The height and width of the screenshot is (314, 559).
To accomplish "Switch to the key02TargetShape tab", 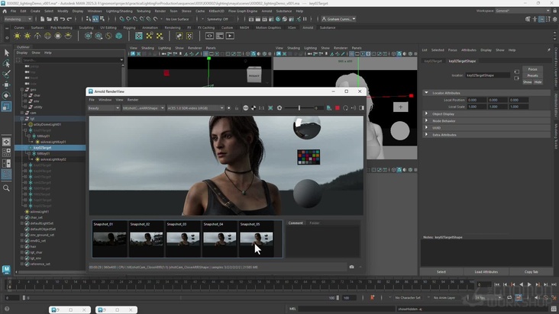I will pos(462,60).
